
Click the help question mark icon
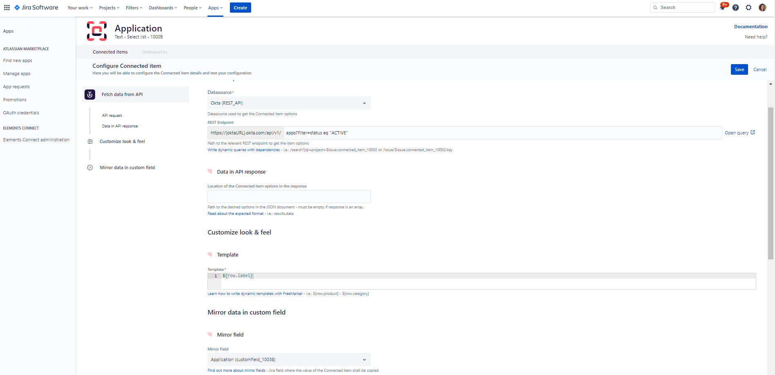coord(735,7)
